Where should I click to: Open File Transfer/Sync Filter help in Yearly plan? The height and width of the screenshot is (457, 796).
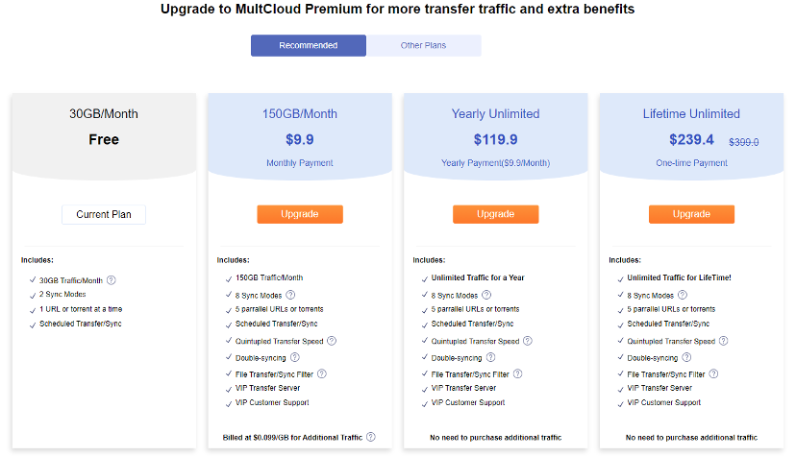click(x=517, y=373)
